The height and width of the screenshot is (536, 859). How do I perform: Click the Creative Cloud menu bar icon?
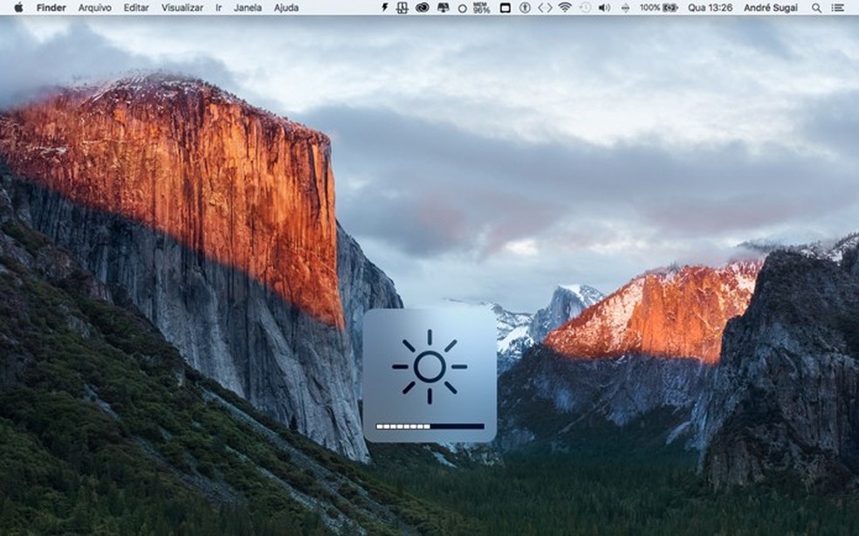423,8
